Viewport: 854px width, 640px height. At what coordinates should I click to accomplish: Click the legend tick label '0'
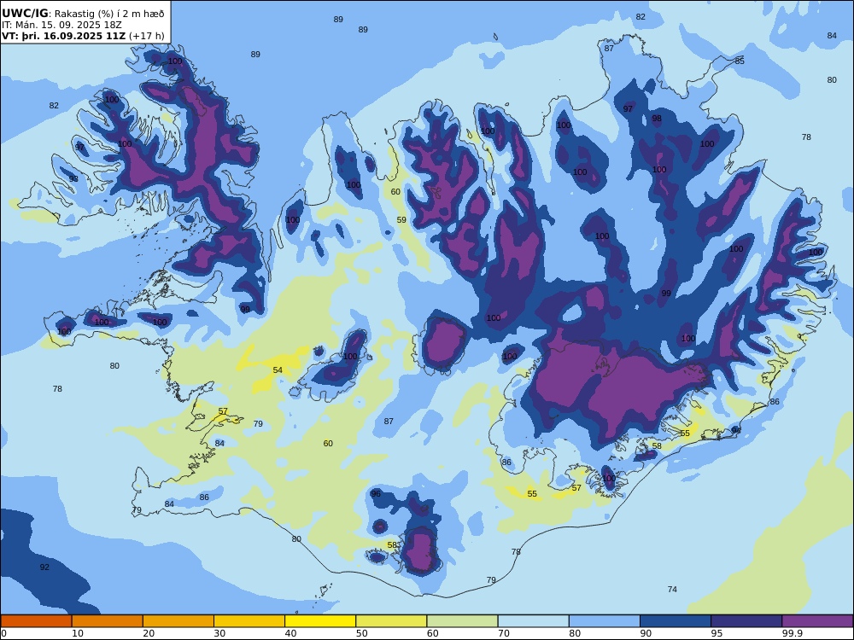click(x=3, y=633)
